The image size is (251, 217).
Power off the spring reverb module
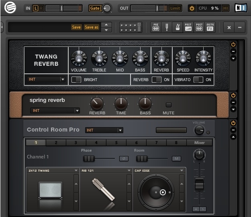pos(233,95)
